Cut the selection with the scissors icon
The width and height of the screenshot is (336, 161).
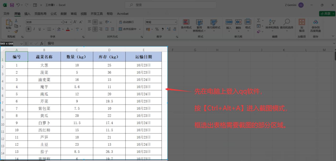16,21
